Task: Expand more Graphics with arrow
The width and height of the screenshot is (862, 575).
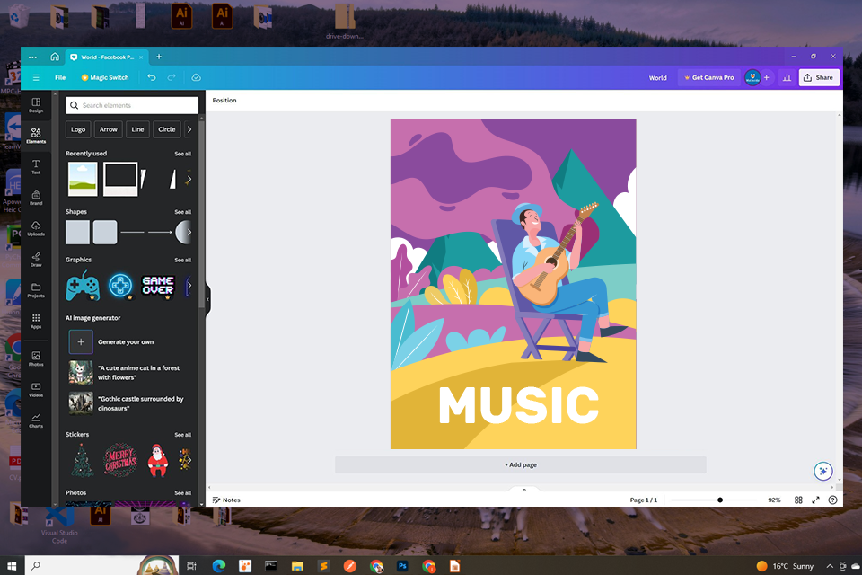Action: (189, 286)
